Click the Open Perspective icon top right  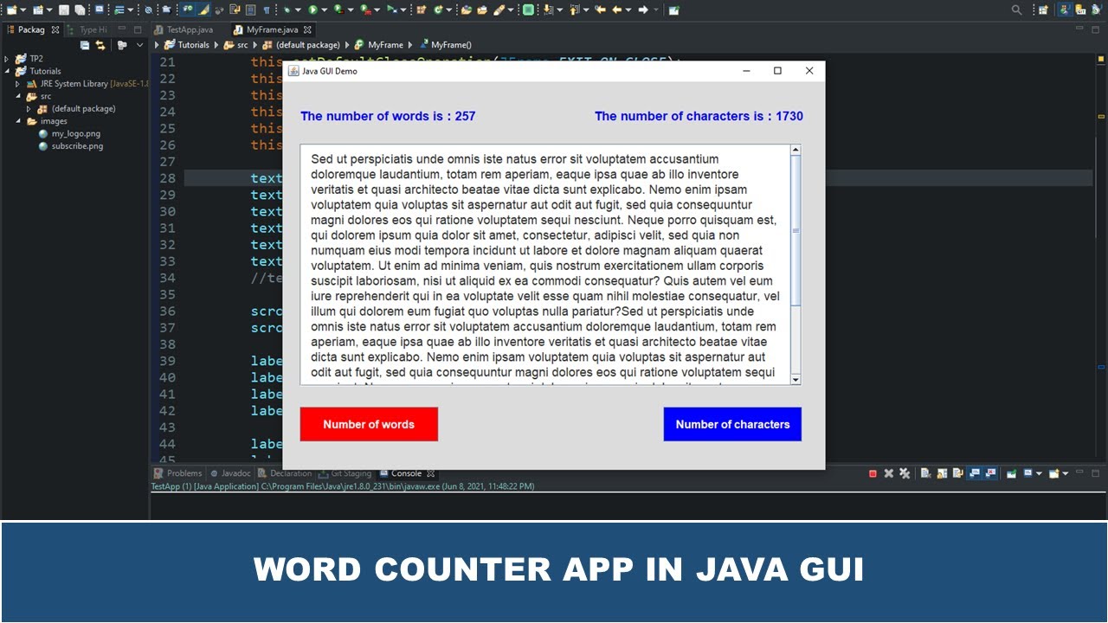click(1043, 10)
